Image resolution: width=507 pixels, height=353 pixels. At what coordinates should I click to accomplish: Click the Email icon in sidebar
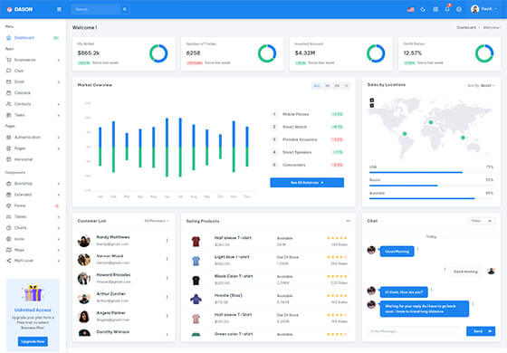pyautogui.click(x=9, y=81)
